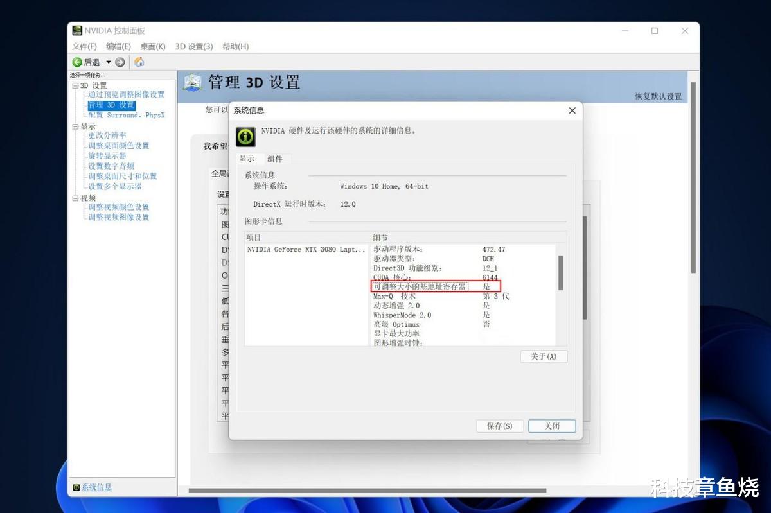
Task: Click the NVIDIA info icon in 系统信息 dialog
Action: (245, 135)
